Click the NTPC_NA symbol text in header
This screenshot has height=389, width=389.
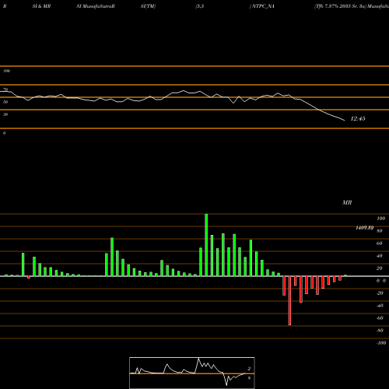263,6
